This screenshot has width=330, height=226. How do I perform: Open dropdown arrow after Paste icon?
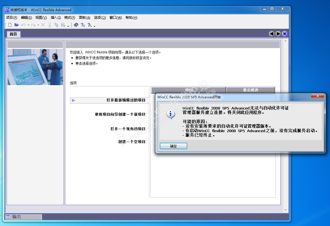tap(68, 26)
